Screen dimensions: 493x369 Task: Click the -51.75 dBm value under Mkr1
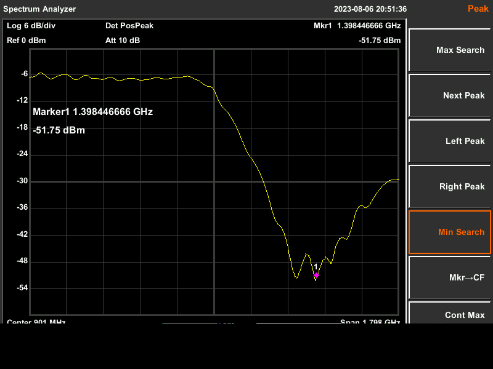380,41
